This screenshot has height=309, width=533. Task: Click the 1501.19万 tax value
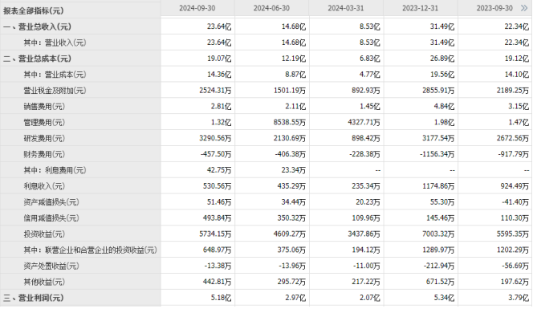pos(290,91)
